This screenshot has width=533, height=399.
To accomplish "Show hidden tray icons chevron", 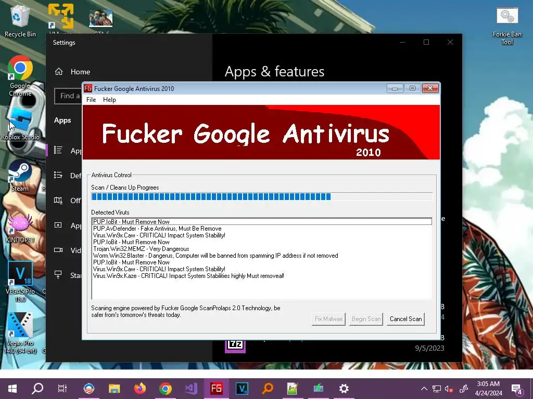I will [424, 389].
